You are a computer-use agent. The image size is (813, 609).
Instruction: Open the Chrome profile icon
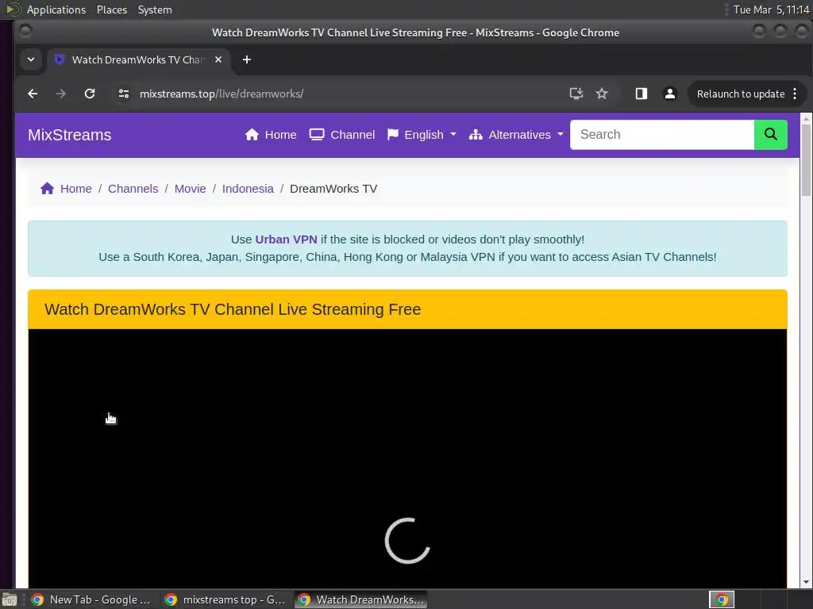[x=670, y=94]
